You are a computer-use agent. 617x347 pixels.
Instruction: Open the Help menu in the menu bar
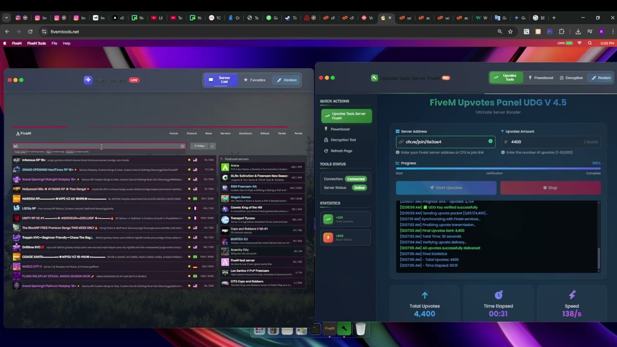(67, 43)
